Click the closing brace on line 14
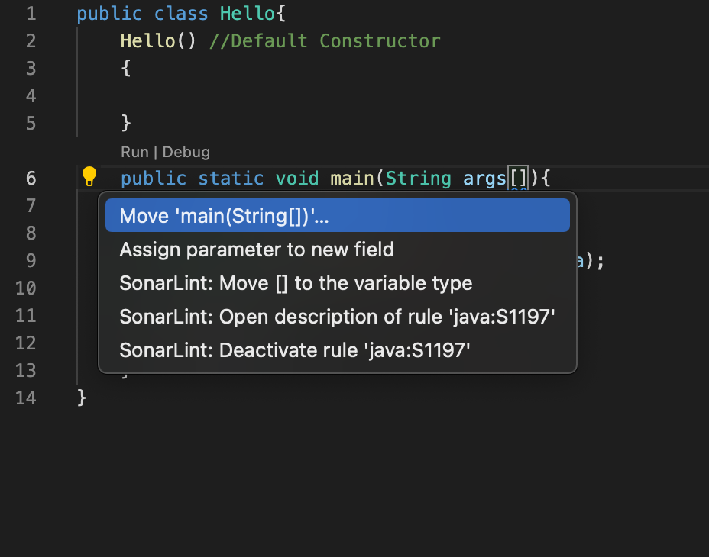The image size is (709, 557). coord(82,398)
